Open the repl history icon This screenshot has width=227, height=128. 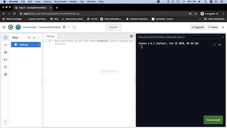(x=74, y=27)
